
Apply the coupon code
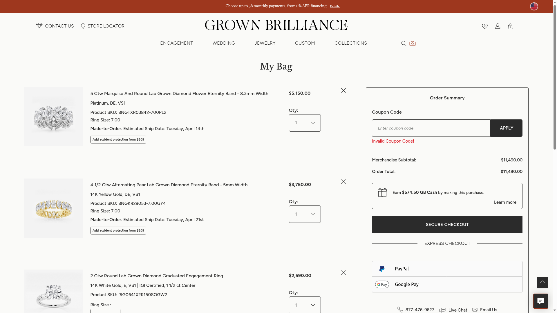click(x=506, y=128)
